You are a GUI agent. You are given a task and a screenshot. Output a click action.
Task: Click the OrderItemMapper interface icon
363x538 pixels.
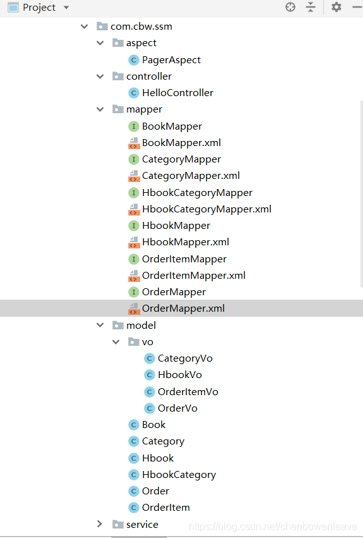[133, 259]
